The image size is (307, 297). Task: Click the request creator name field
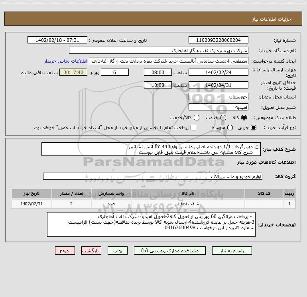[169, 61]
